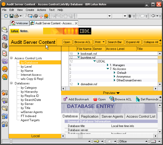The width and height of the screenshot is (163, 145).
Task: Click the Cut scissors toolbar icon
Action: (55, 16)
